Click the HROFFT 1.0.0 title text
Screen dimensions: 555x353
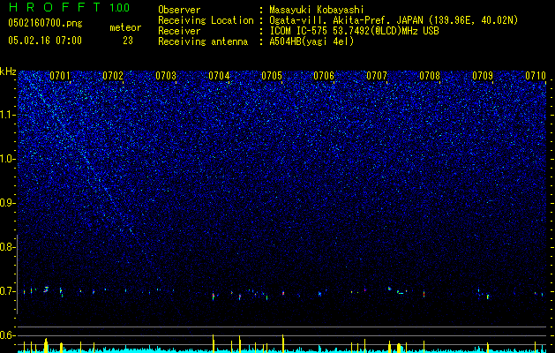pos(69,7)
